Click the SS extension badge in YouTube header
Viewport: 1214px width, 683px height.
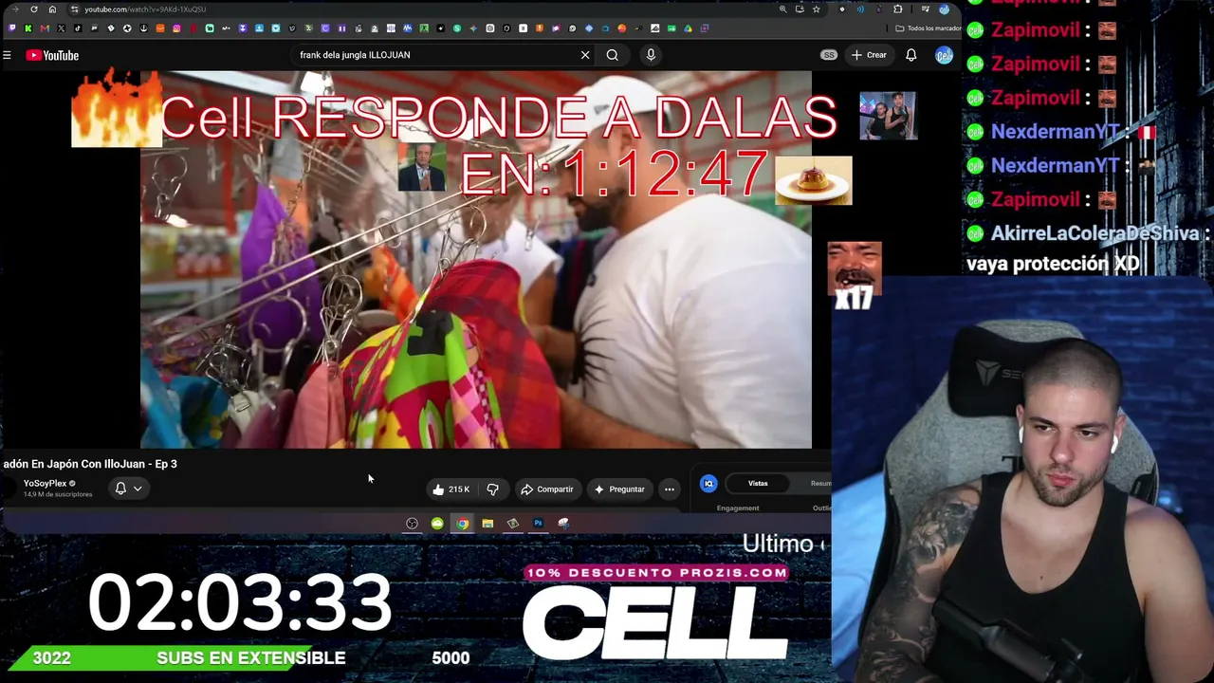pyautogui.click(x=829, y=55)
